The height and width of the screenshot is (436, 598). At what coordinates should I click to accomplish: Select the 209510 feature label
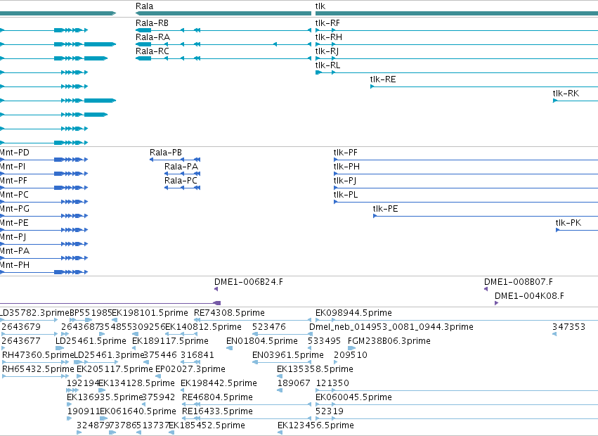tap(351, 355)
